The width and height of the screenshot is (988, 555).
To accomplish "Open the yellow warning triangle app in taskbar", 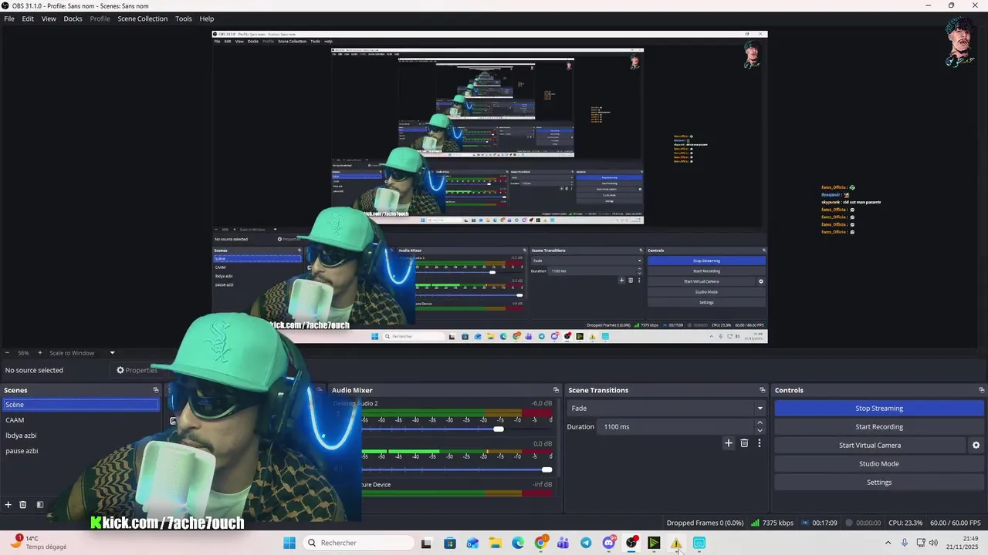I will 676,543.
